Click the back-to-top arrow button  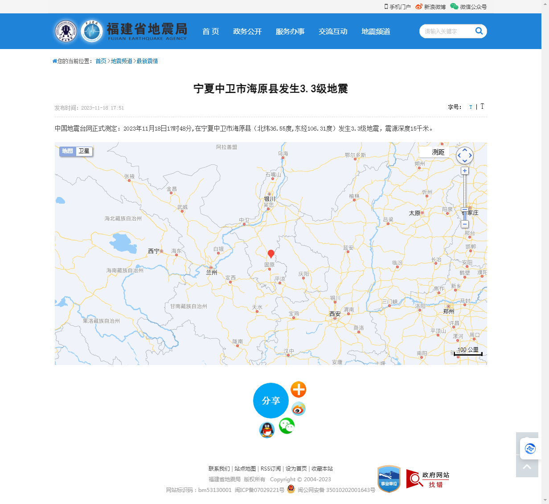click(x=527, y=467)
